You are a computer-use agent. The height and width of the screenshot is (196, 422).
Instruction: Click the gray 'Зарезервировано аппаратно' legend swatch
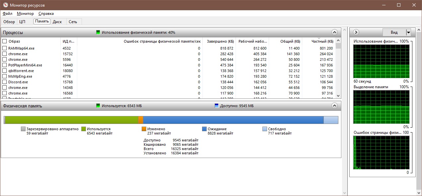click(x=23, y=129)
